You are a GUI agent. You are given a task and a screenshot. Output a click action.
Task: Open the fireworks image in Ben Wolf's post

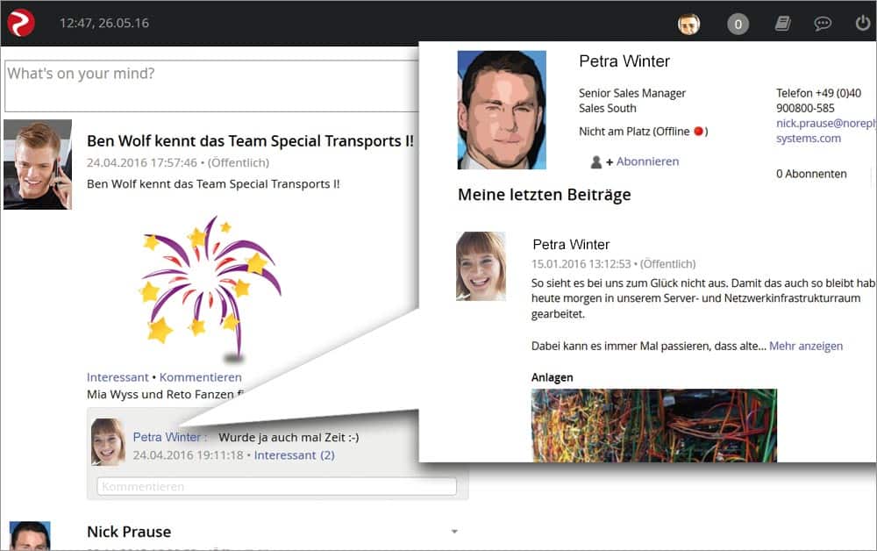210,288
